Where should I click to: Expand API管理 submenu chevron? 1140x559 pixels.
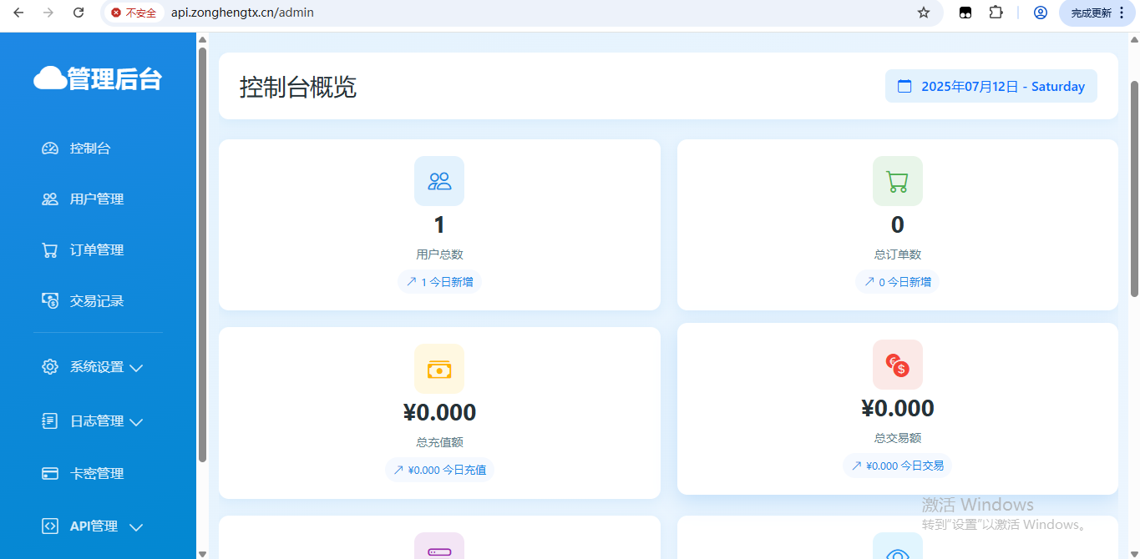137,527
